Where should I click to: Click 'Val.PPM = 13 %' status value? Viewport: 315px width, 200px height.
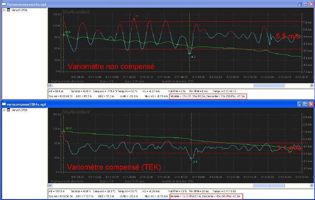177,191
